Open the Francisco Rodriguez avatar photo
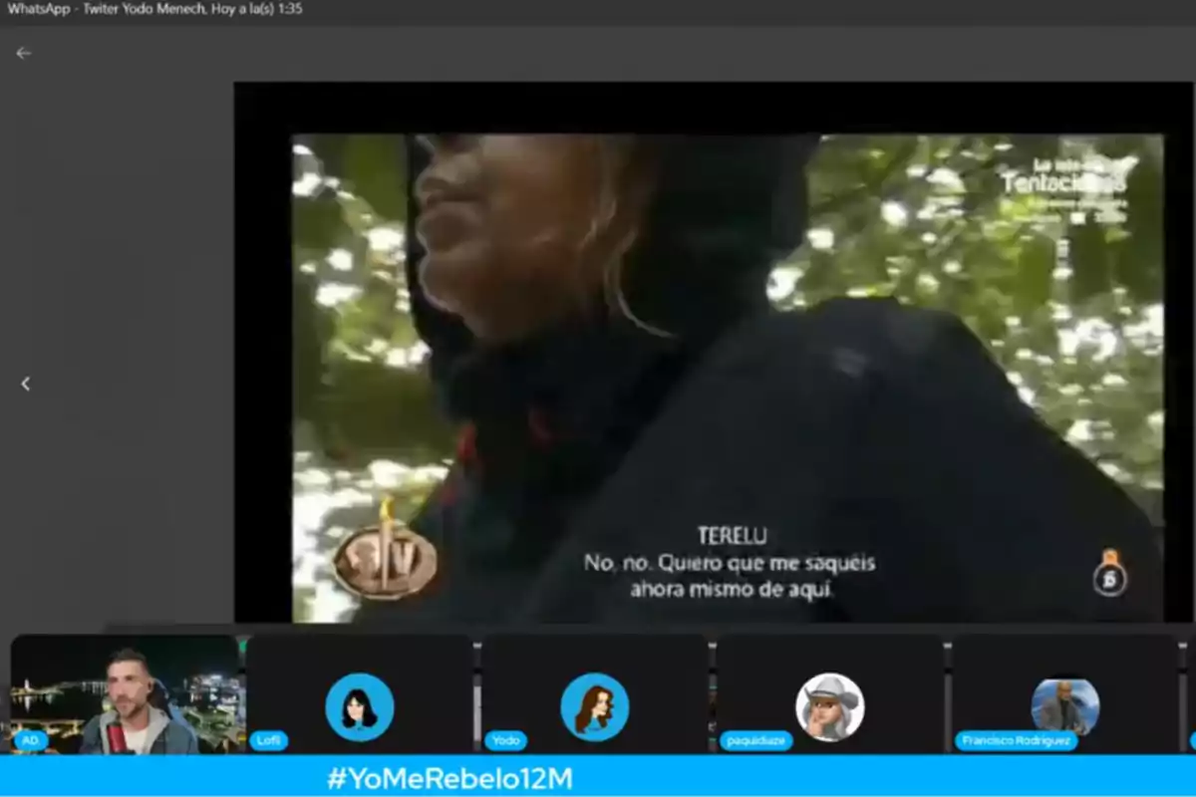 1065,706
